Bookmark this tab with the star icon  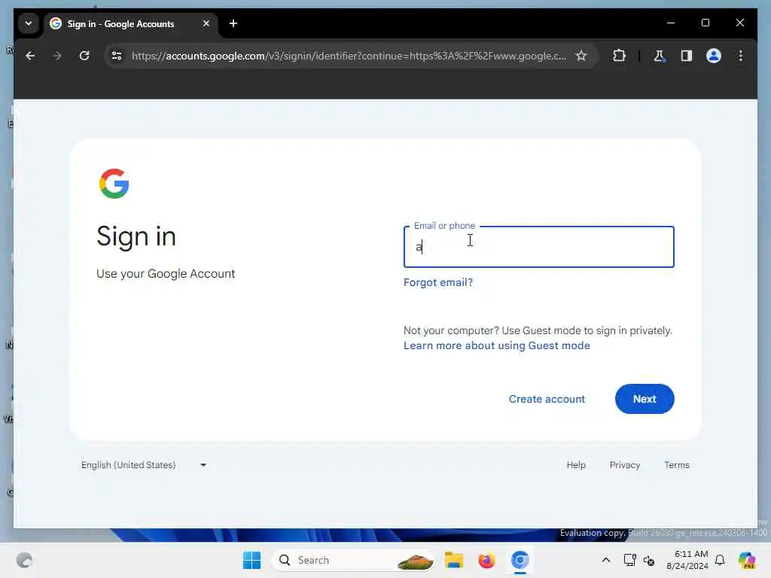click(581, 56)
